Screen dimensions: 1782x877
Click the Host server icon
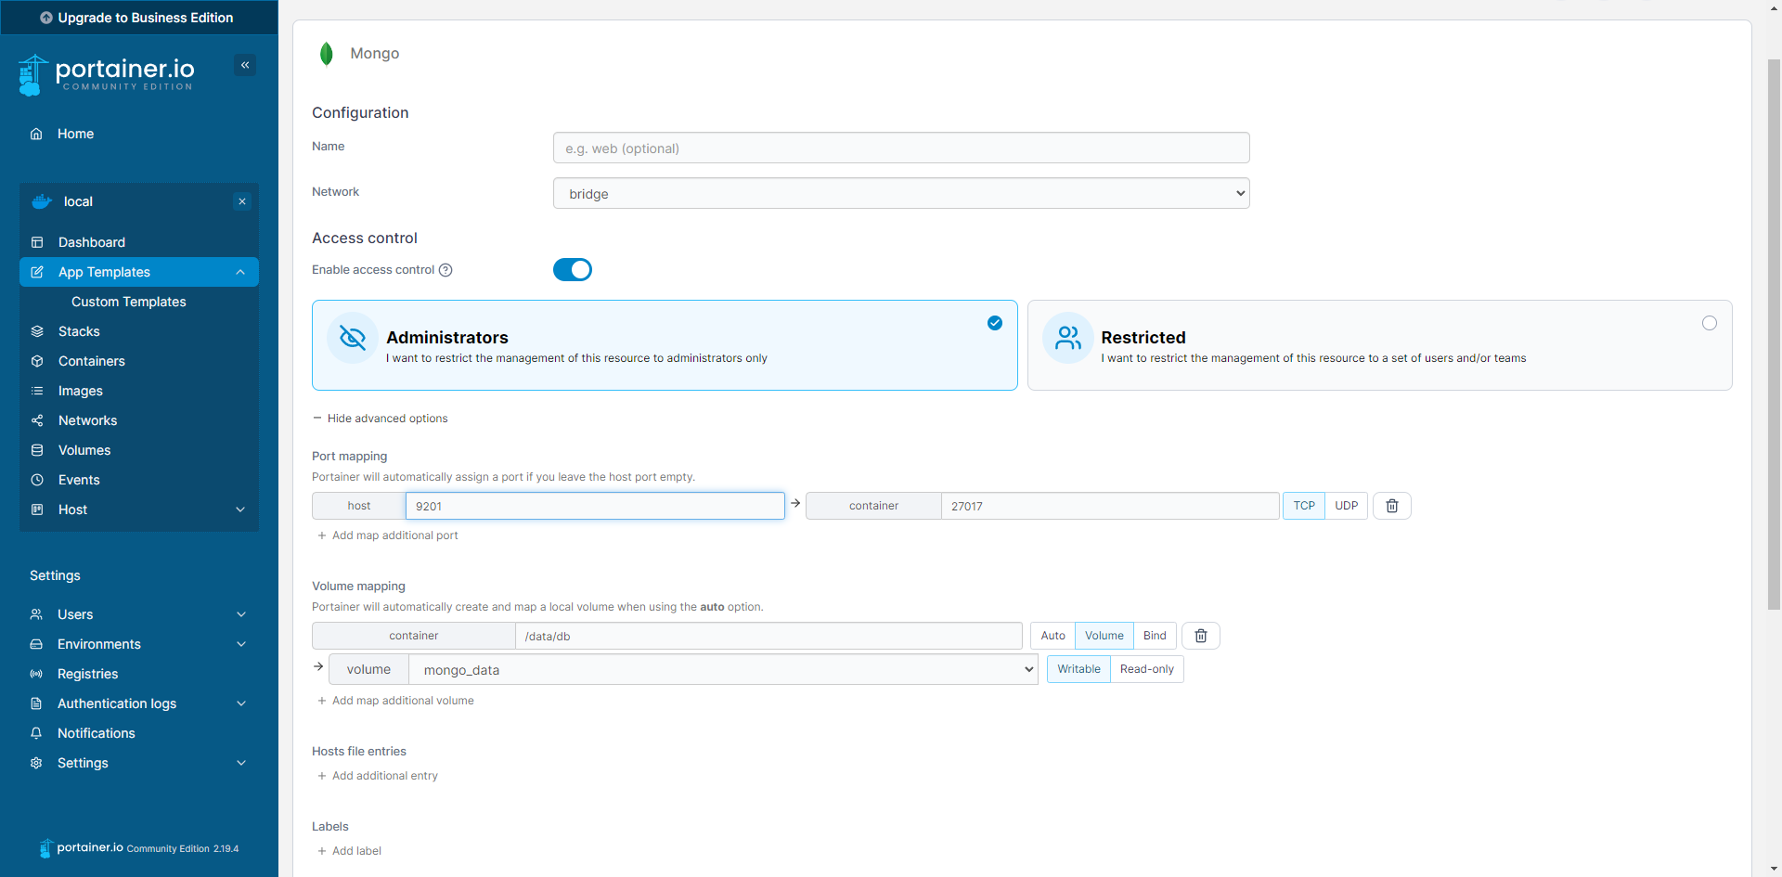point(37,509)
